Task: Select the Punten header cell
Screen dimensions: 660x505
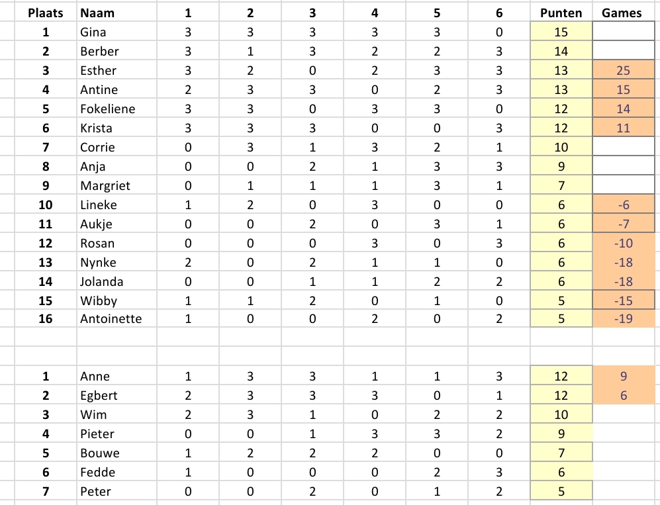Action: [x=561, y=13]
